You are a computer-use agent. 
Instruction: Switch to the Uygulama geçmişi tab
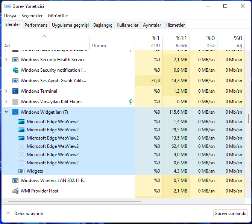70,25
